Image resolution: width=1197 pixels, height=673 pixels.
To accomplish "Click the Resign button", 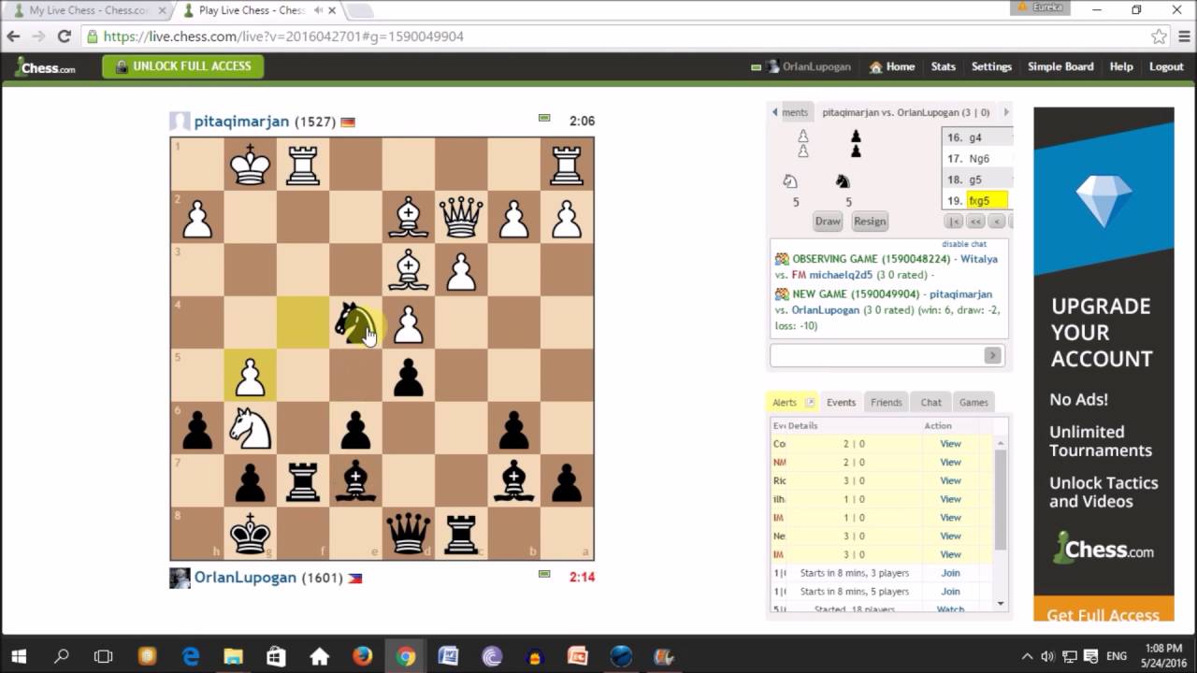I will point(869,222).
